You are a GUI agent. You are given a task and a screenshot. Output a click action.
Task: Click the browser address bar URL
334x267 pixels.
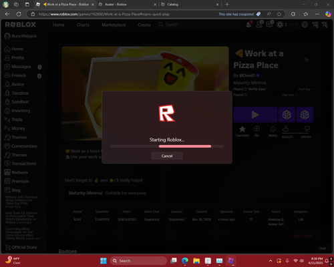click(104, 14)
